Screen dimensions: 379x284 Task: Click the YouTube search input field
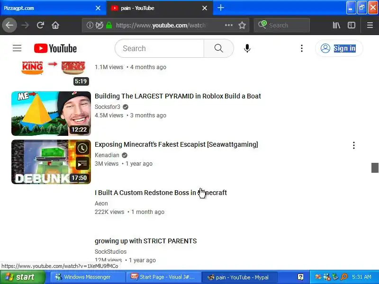coord(160,48)
